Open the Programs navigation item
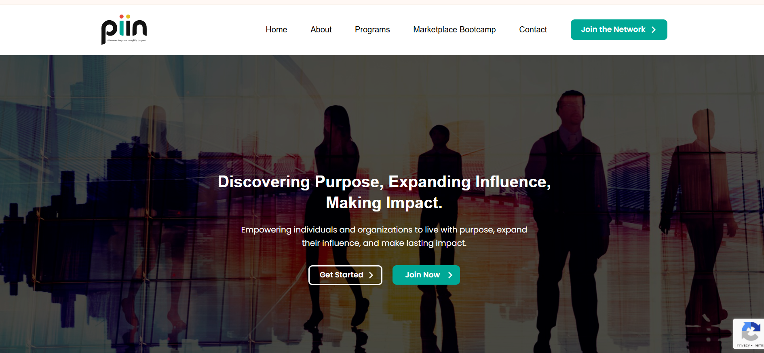Image resolution: width=764 pixels, height=353 pixels. (372, 30)
